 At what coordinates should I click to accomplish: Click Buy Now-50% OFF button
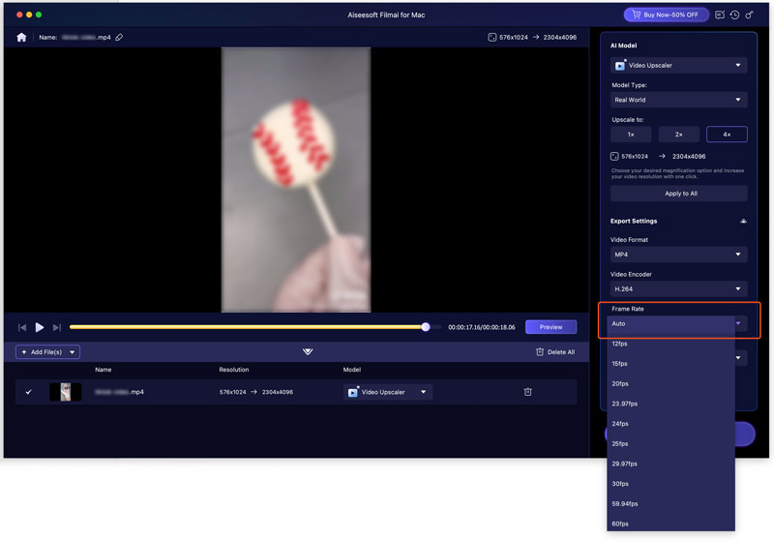tap(666, 15)
